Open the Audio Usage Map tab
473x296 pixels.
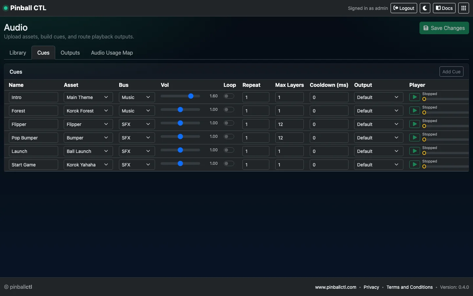(112, 53)
